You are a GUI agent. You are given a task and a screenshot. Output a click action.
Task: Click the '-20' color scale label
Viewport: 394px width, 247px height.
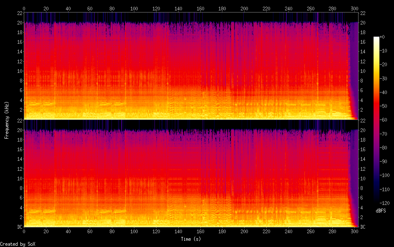(384, 65)
